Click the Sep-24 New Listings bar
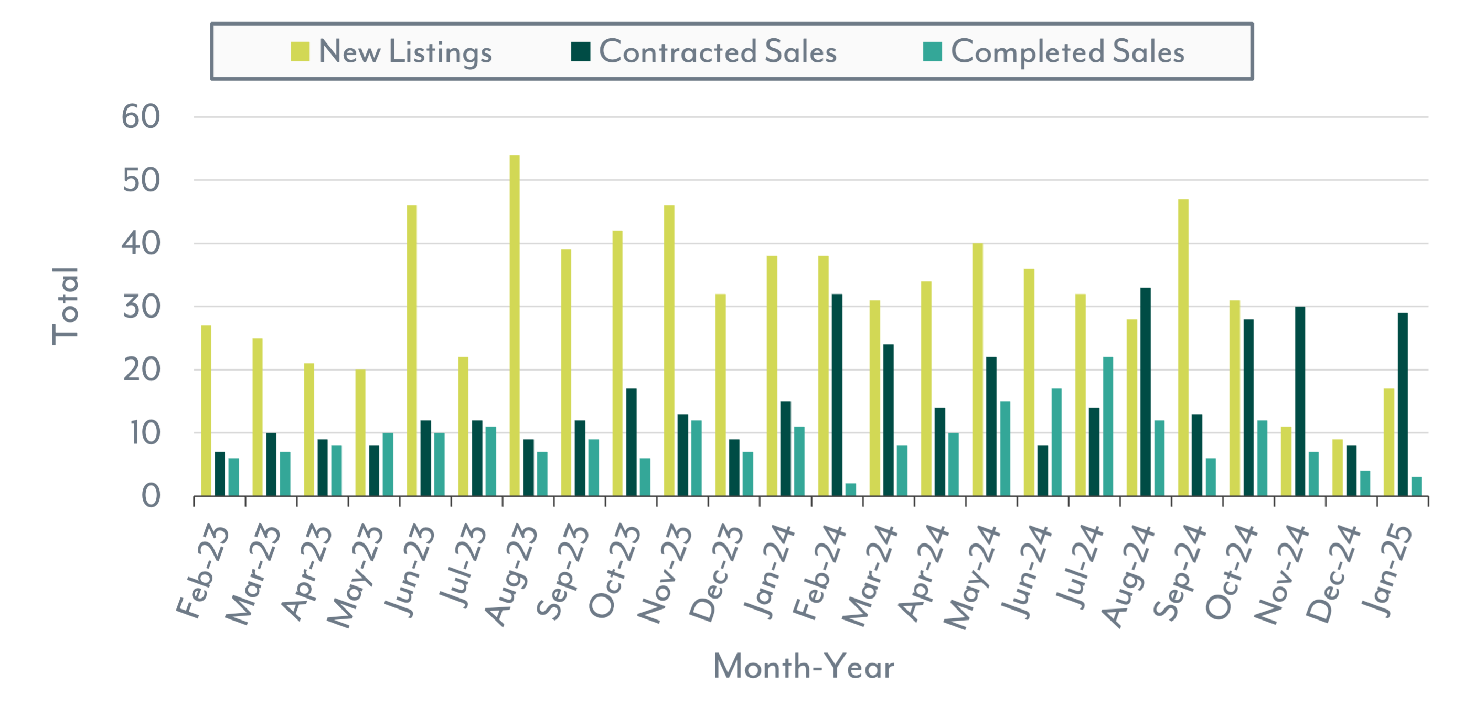The height and width of the screenshot is (718, 1464). (1183, 347)
